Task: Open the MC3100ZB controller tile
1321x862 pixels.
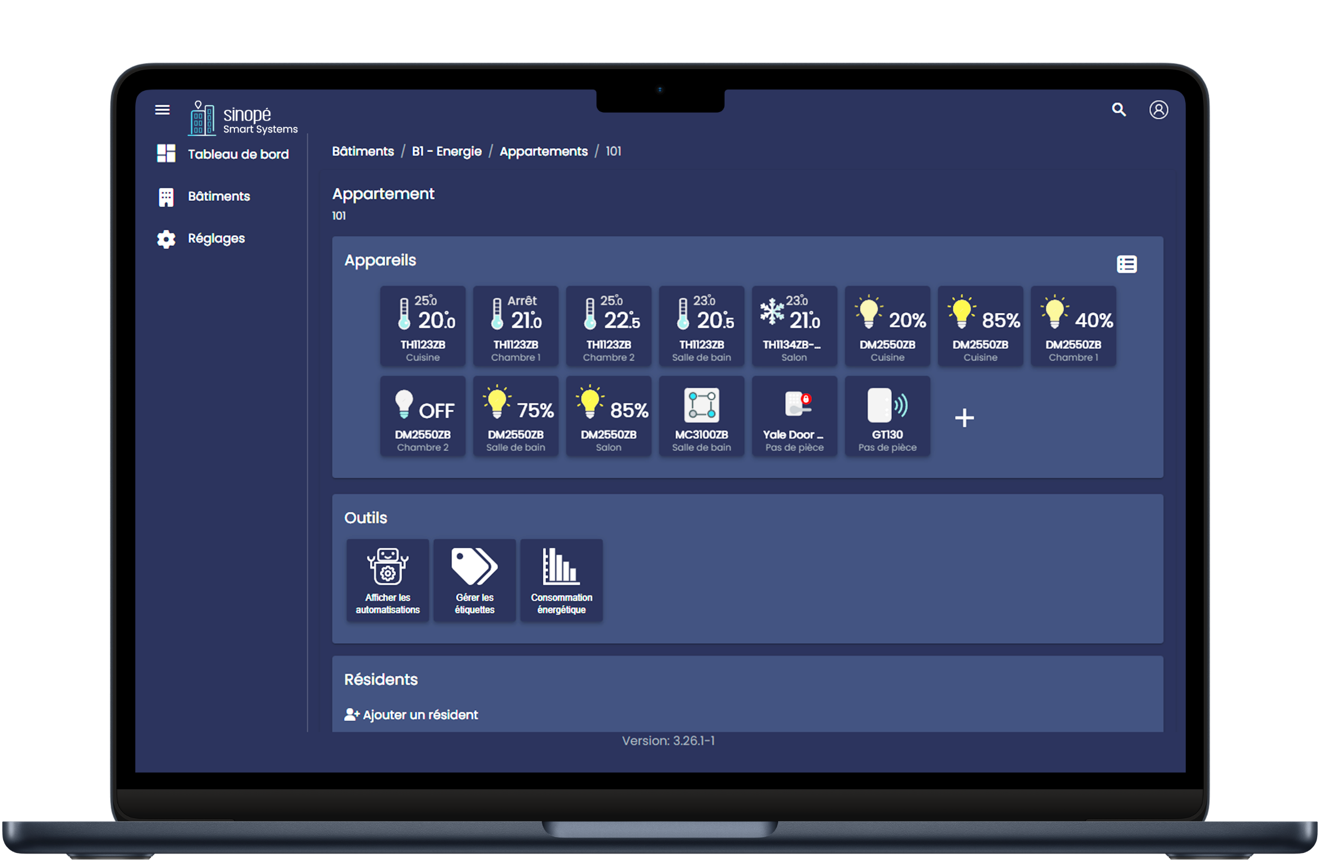Action: pos(701,416)
